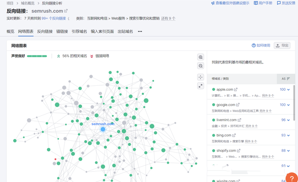
Task: Click the bing.com domain name
Action: (224, 135)
